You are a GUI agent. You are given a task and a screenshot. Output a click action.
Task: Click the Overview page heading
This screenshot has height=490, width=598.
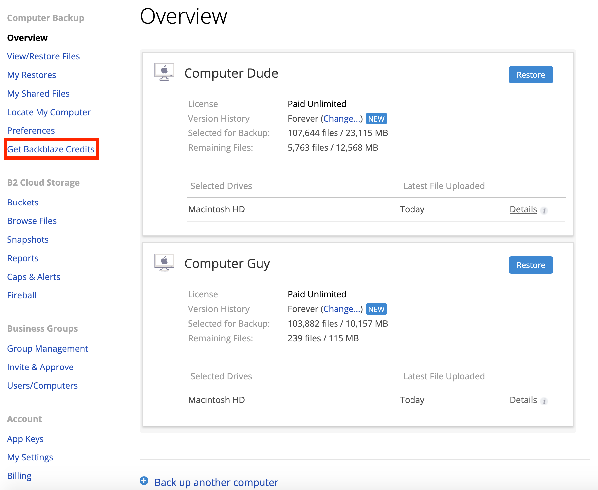[x=184, y=16]
